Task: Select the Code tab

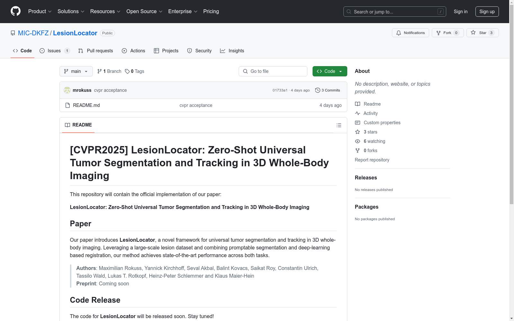Action: pos(22,51)
